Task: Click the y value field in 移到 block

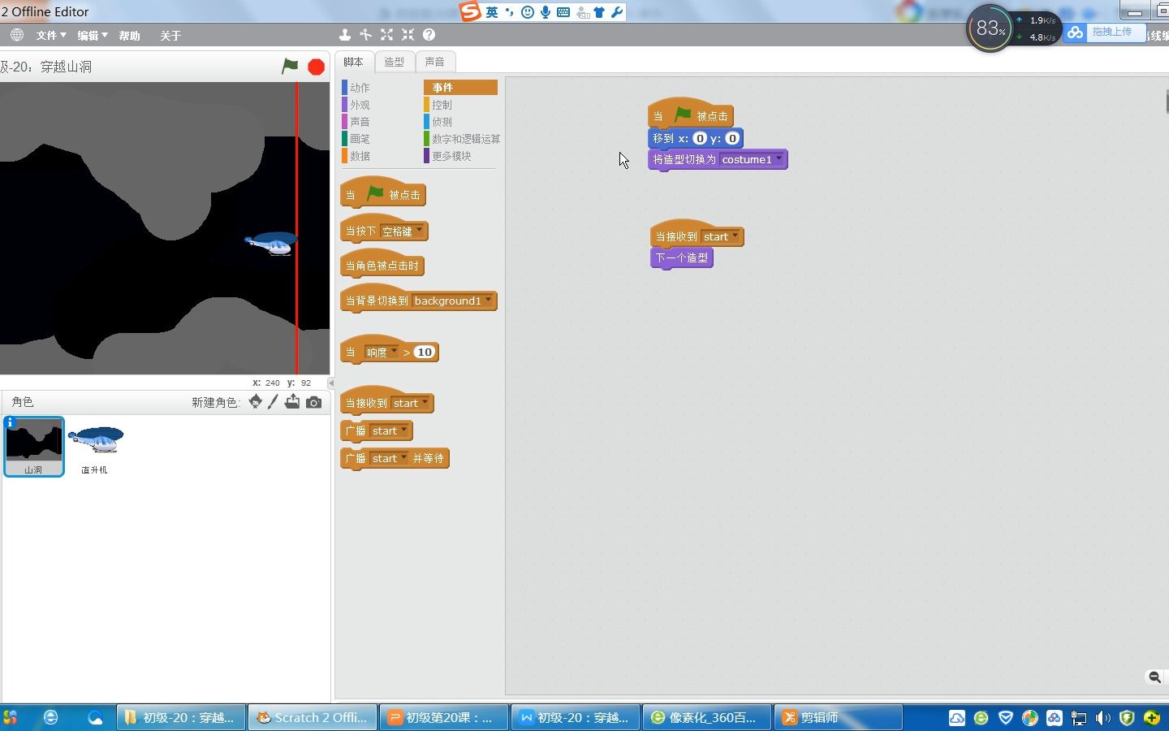Action: (x=731, y=138)
